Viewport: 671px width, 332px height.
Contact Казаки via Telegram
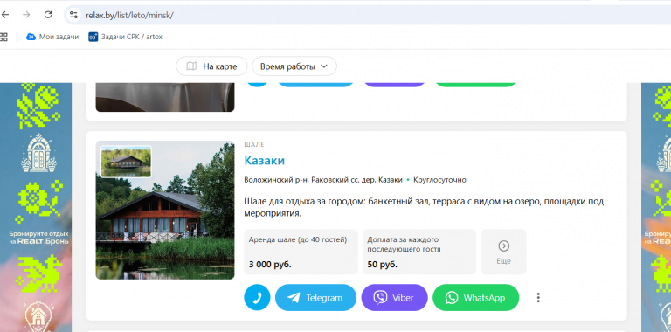coord(315,297)
